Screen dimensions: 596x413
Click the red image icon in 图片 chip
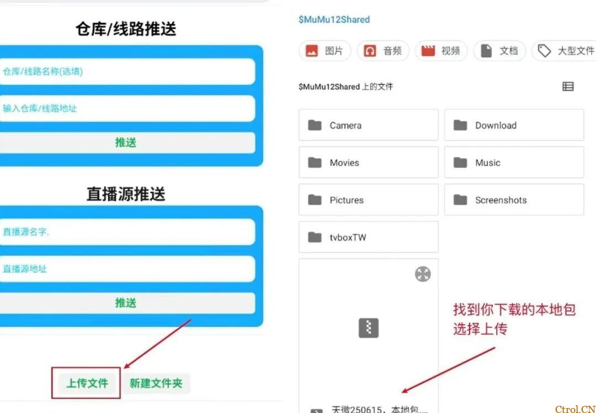[x=312, y=51]
